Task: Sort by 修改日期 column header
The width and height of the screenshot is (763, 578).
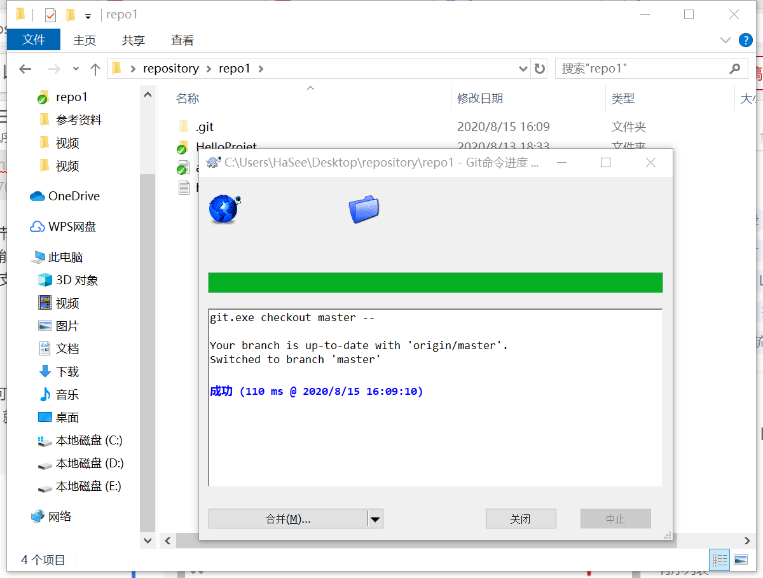Action: pyautogui.click(x=480, y=98)
